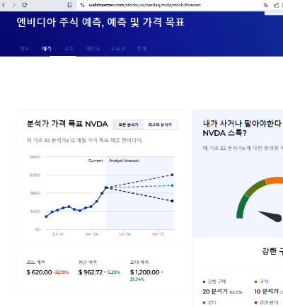
Task: Reload the page with refresh icon
Action: 25,5
